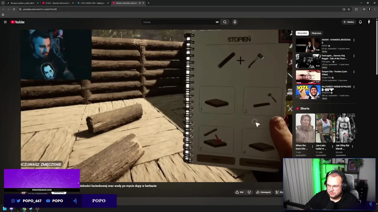
Task: Open options menu for AKASH - CHANDRA video
Action: (354, 40)
